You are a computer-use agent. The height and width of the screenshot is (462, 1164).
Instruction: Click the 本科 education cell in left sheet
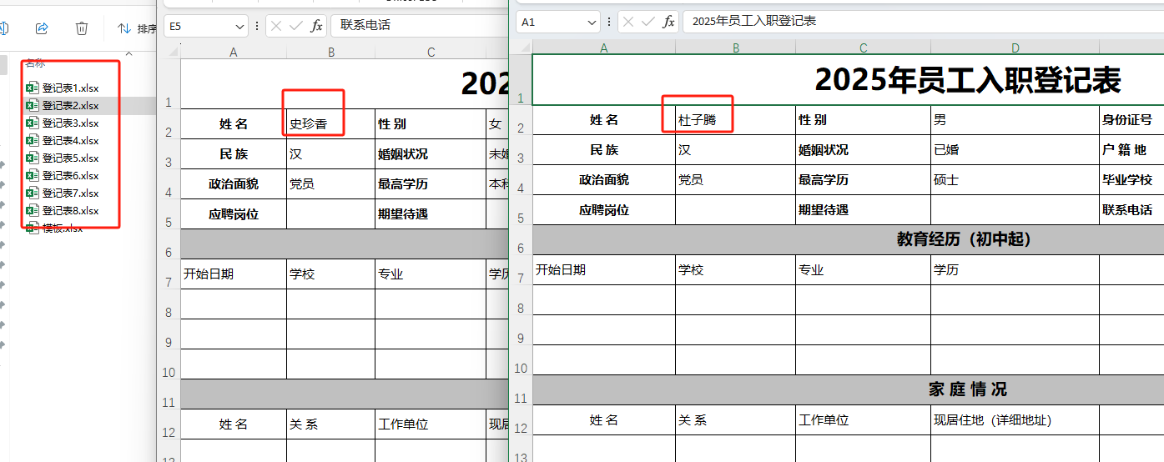click(497, 184)
